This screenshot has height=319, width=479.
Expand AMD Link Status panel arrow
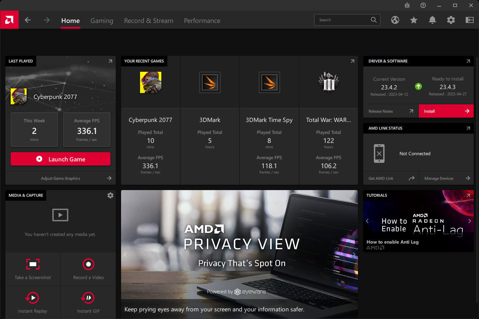(468, 128)
